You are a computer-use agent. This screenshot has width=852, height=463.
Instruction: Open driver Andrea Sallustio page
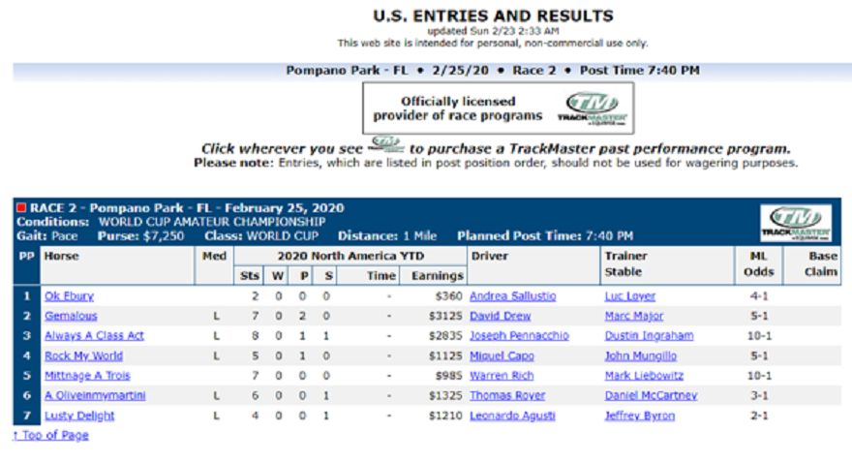tap(512, 296)
